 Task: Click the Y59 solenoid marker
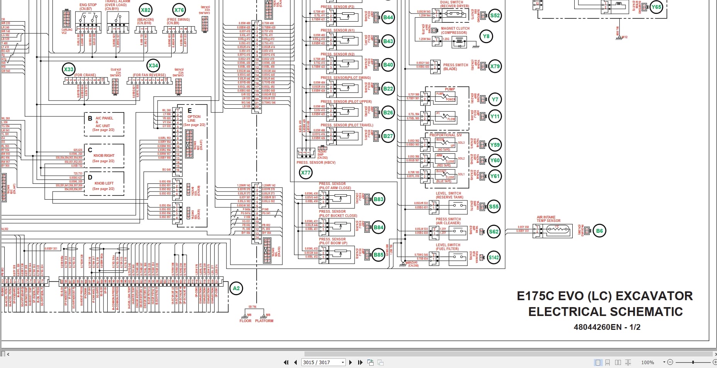click(x=495, y=145)
